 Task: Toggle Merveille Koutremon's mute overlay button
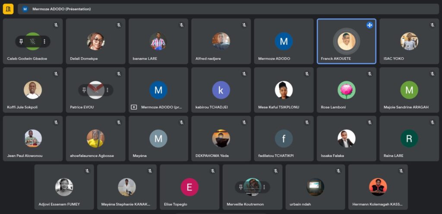(252, 187)
